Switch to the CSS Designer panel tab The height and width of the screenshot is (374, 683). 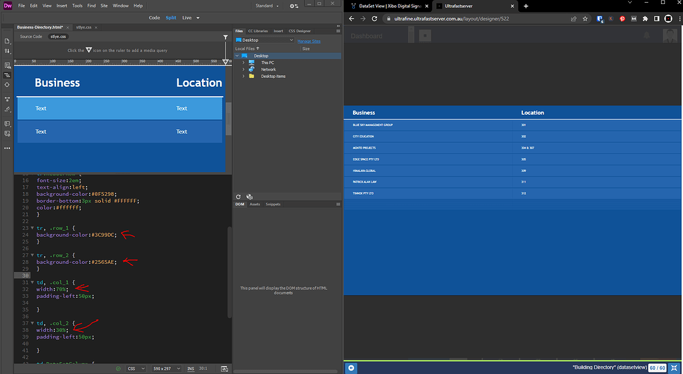point(299,31)
